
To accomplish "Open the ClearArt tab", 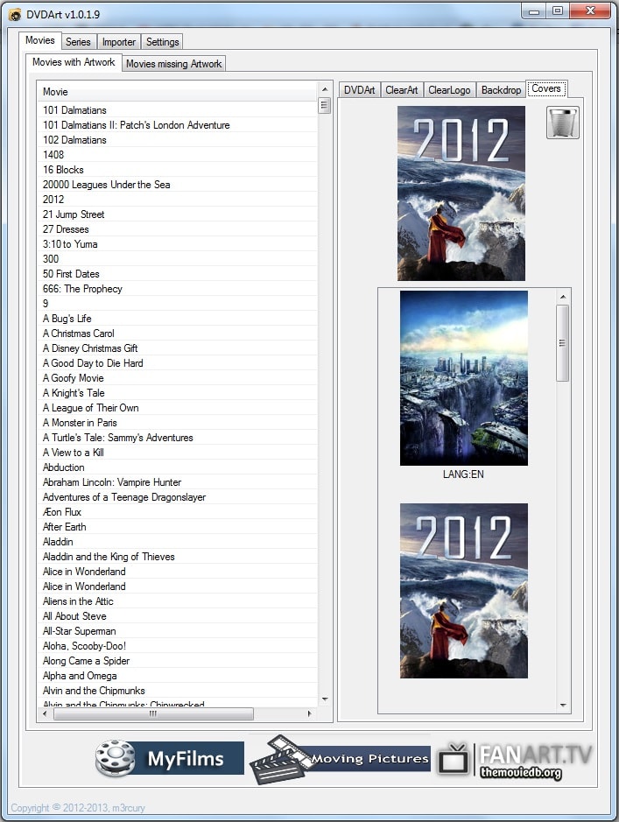I will [402, 90].
